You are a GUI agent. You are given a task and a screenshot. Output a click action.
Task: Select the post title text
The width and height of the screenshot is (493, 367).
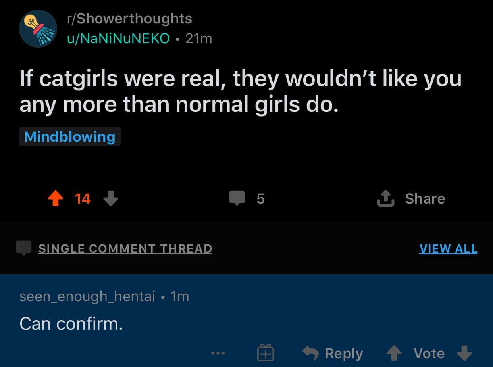[x=240, y=91]
